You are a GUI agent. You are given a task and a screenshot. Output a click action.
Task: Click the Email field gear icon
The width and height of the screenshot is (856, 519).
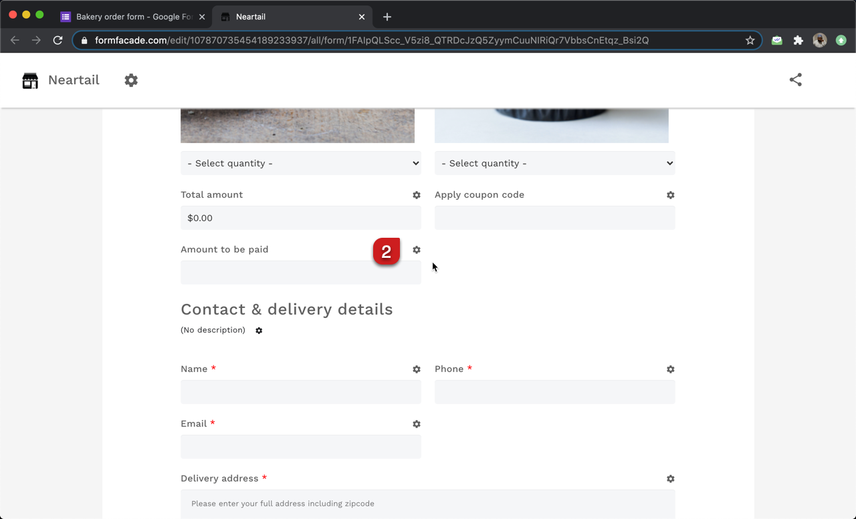(x=417, y=424)
